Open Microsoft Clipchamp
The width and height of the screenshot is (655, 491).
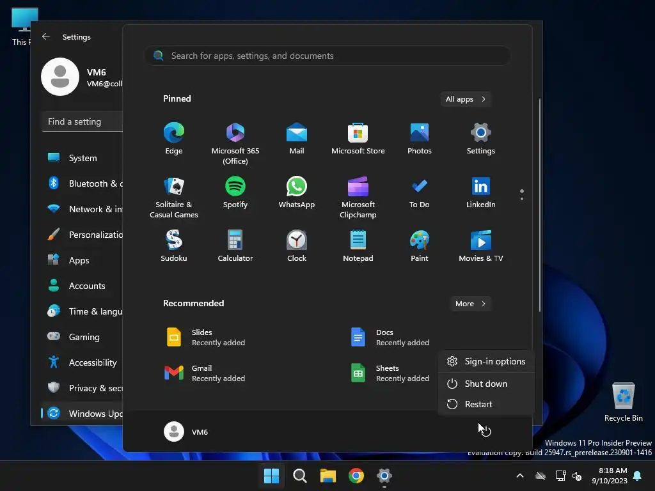point(358,197)
